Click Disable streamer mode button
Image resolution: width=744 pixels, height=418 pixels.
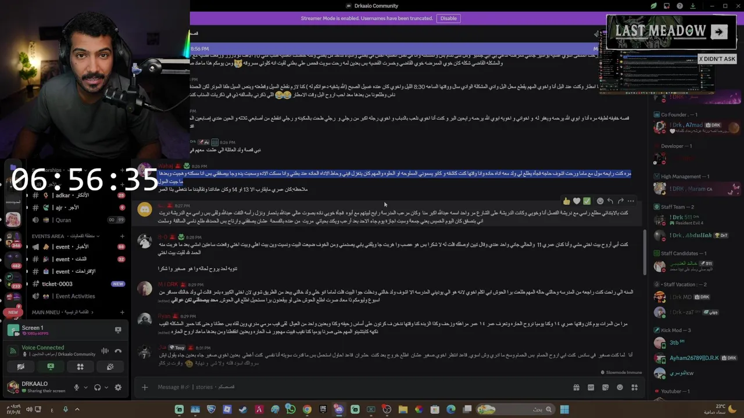tap(449, 18)
